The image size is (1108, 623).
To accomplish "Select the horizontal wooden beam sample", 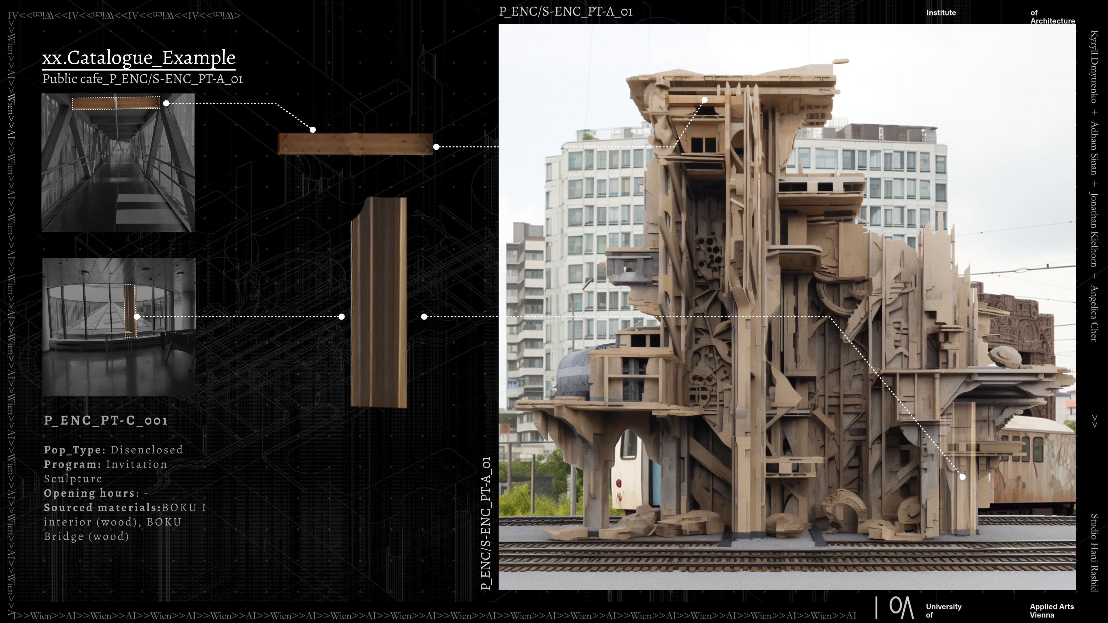I will pyautogui.click(x=355, y=144).
